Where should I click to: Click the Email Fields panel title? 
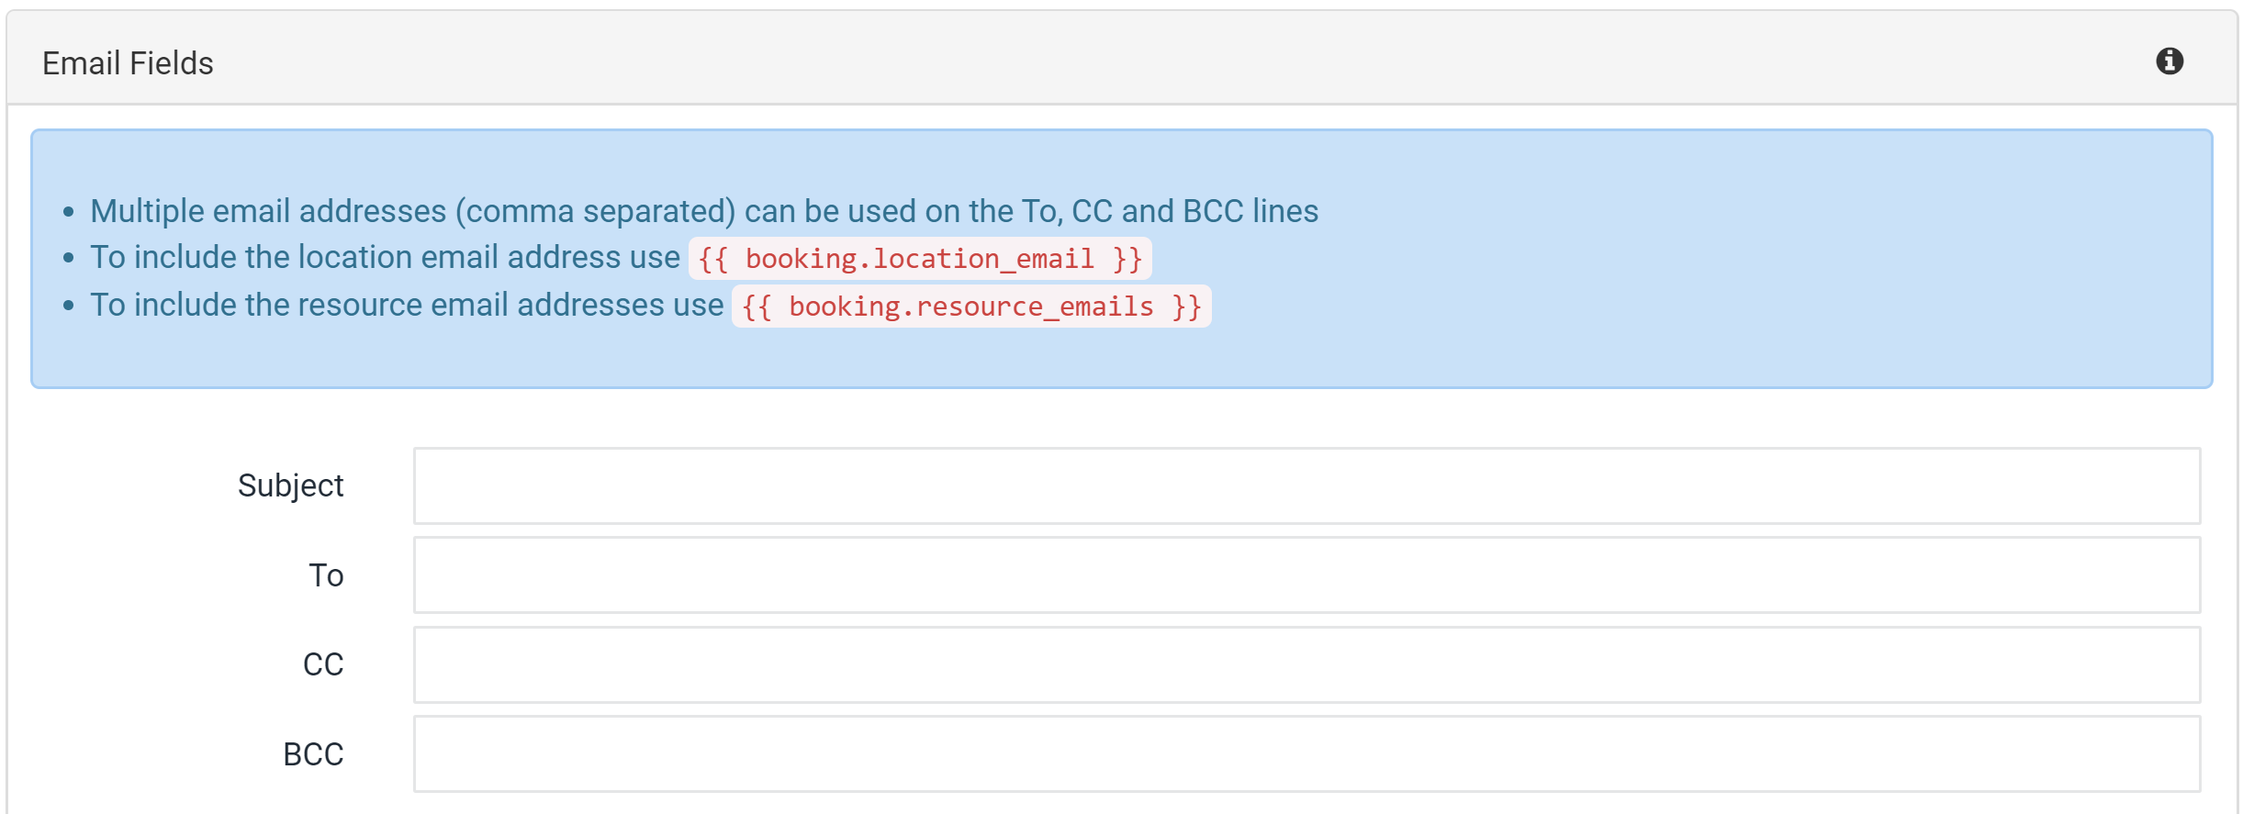(x=128, y=63)
